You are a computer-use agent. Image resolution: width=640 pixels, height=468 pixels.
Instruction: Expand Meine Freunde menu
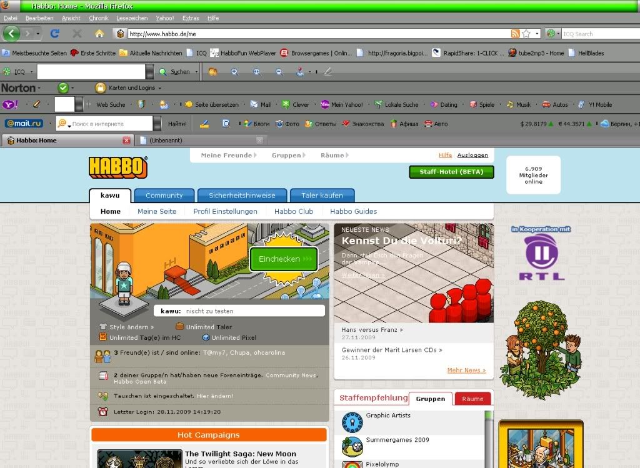click(x=229, y=155)
